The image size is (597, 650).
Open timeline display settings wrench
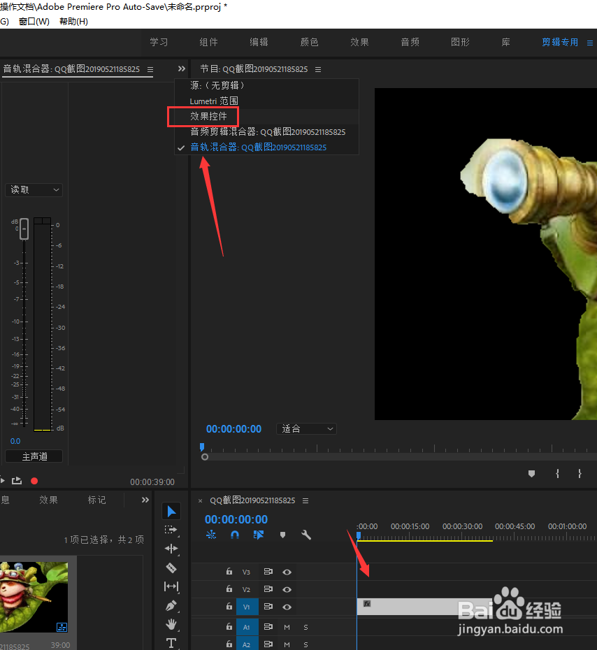point(306,535)
